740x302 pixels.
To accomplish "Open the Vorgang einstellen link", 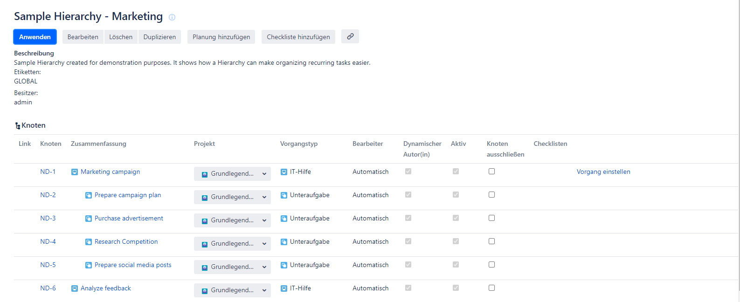I will point(603,172).
